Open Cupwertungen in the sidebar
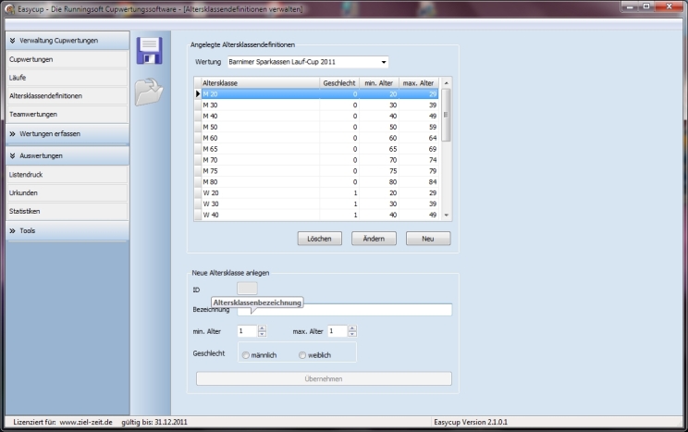The width and height of the screenshot is (688, 432). 31,59
